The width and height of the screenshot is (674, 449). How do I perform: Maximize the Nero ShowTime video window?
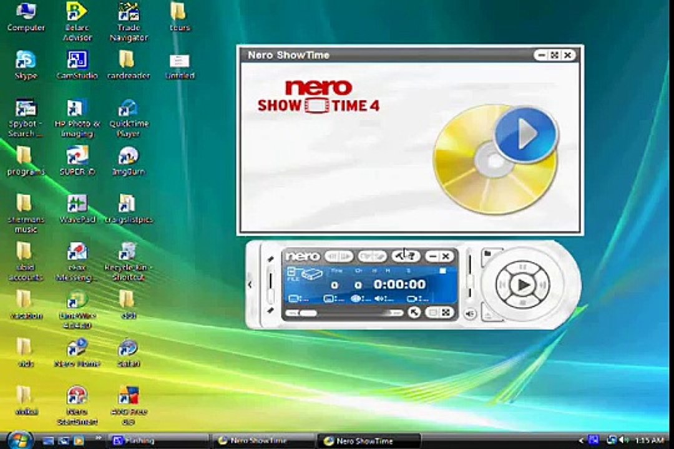click(x=555, y=55)
